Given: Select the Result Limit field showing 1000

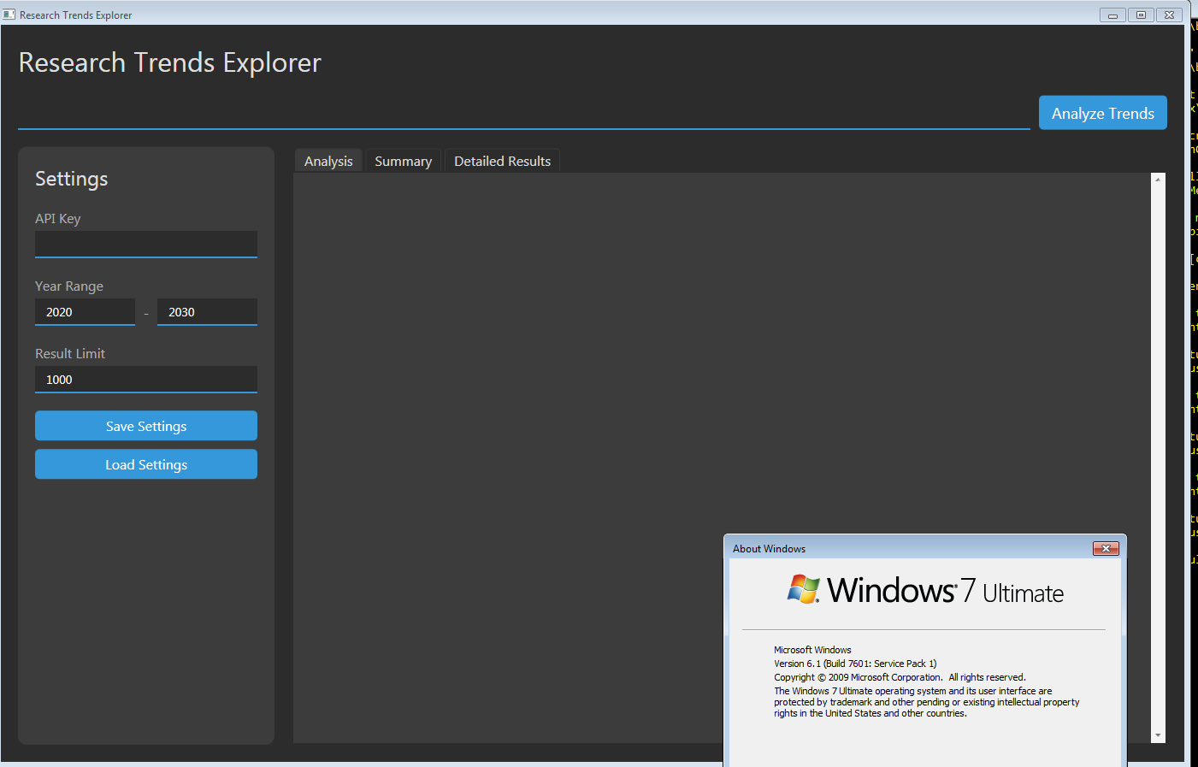Looking at the screenshot, I should (x=146, y=380).
